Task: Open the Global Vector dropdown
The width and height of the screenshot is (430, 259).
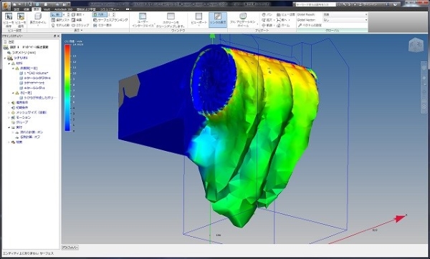Action: click(345, 20)
